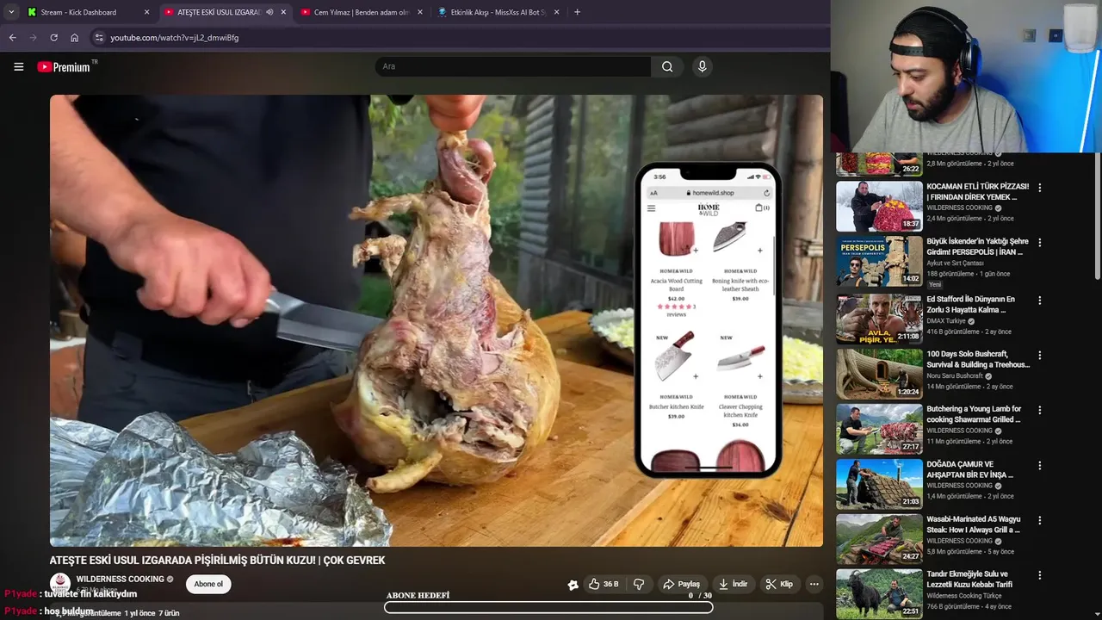The image size is (1102, 620).
Task: Click the main video player
Action: click(436, 320)
